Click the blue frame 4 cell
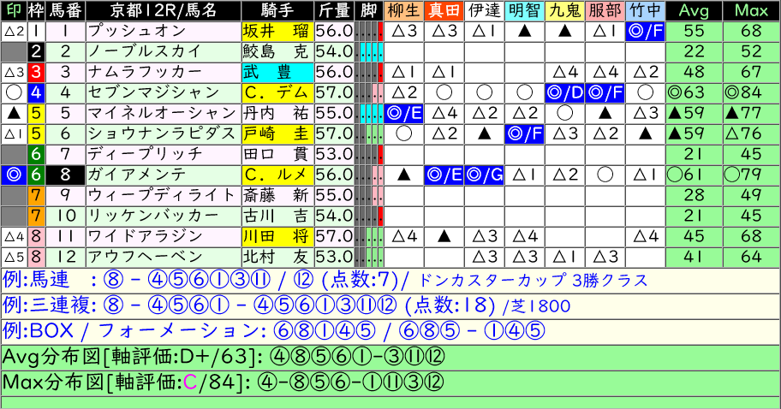The width and height of the screenshot is (781, 409). coord(35,92)
